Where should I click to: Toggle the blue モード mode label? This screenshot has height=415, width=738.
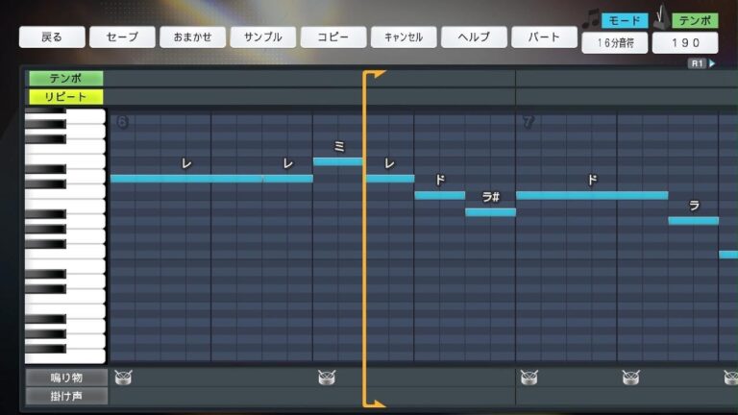click(x=624, y=20)
